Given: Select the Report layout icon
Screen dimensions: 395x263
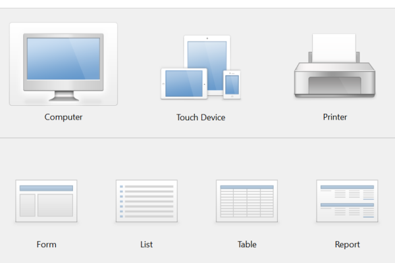Looking at the screenshot, I should pyautogui.click(x=347, y=201).
